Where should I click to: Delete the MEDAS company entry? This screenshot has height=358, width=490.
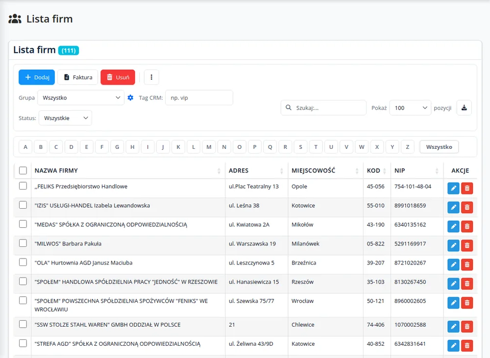tap(467, 226)
